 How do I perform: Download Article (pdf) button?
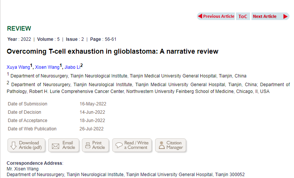pos(26,145)
